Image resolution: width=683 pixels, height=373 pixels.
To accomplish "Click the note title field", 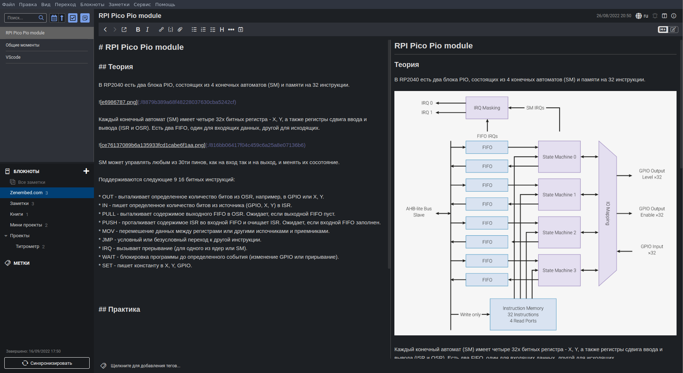I will pyautogui.click(x=344, y=16).
